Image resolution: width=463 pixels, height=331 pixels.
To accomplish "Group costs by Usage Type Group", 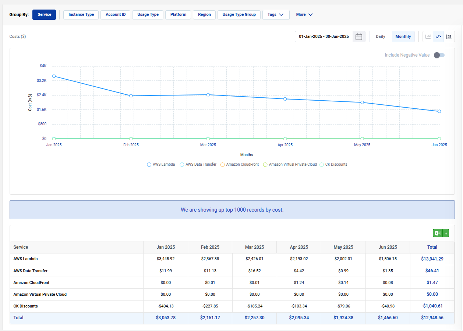I will point(239,15).
